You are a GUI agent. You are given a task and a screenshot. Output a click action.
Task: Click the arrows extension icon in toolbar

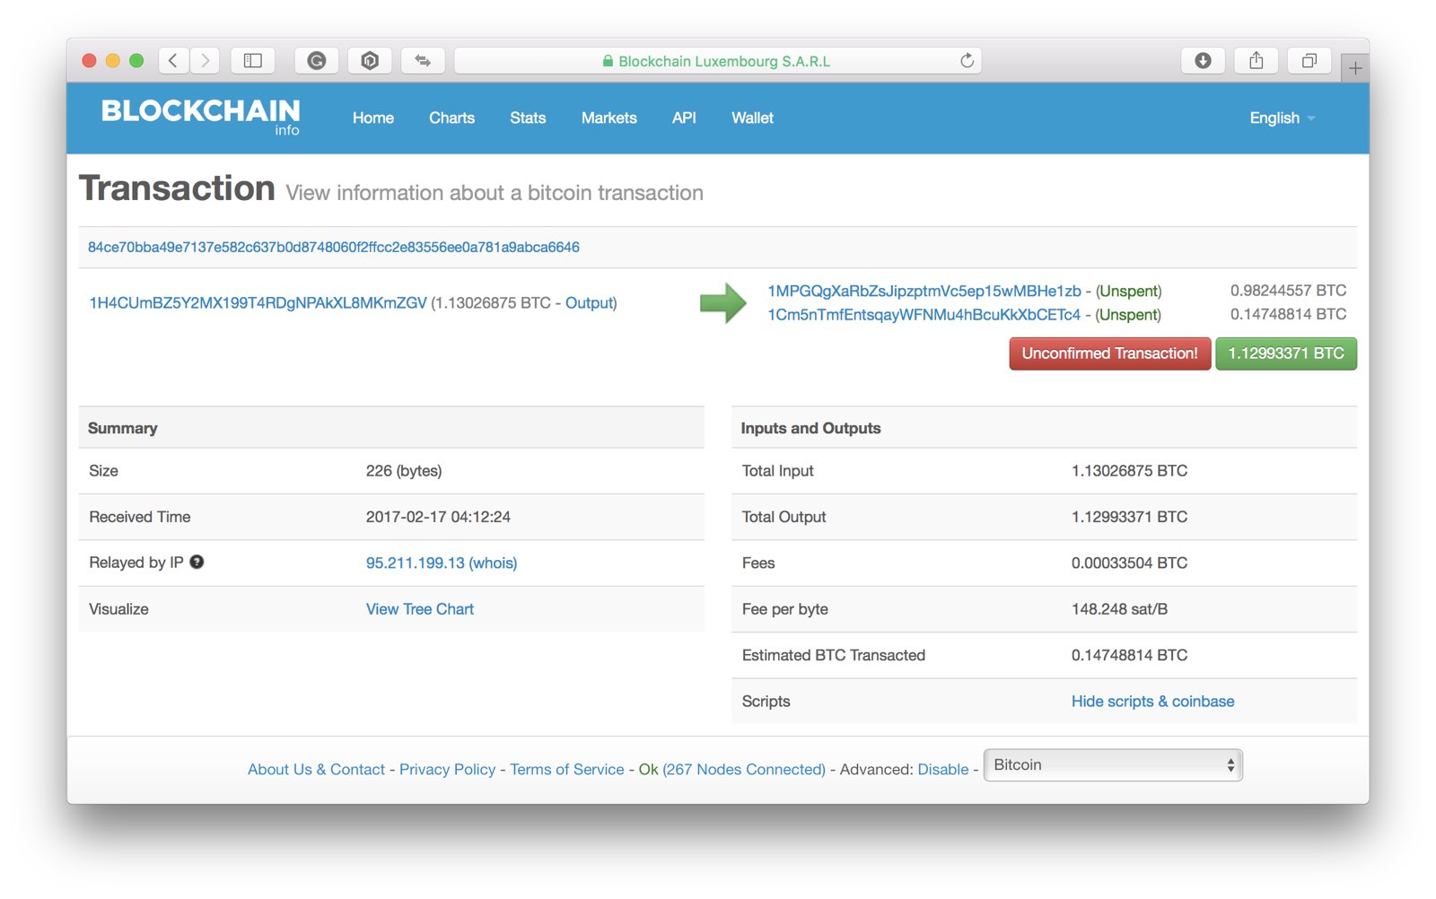pyautogui.click(x=423, y=60)
